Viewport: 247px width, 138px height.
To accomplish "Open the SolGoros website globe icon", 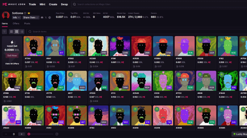I will click(x=50, y=17).
